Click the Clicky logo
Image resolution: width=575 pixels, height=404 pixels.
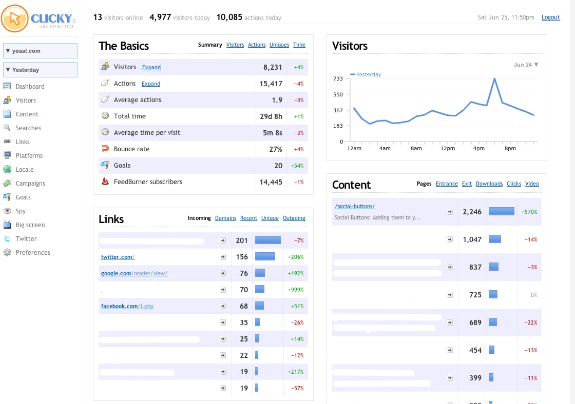pos(39,18)
